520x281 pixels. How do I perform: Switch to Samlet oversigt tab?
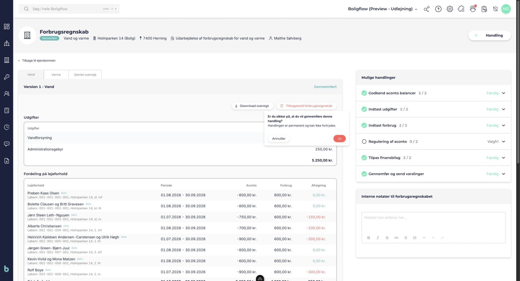(85, 75)
